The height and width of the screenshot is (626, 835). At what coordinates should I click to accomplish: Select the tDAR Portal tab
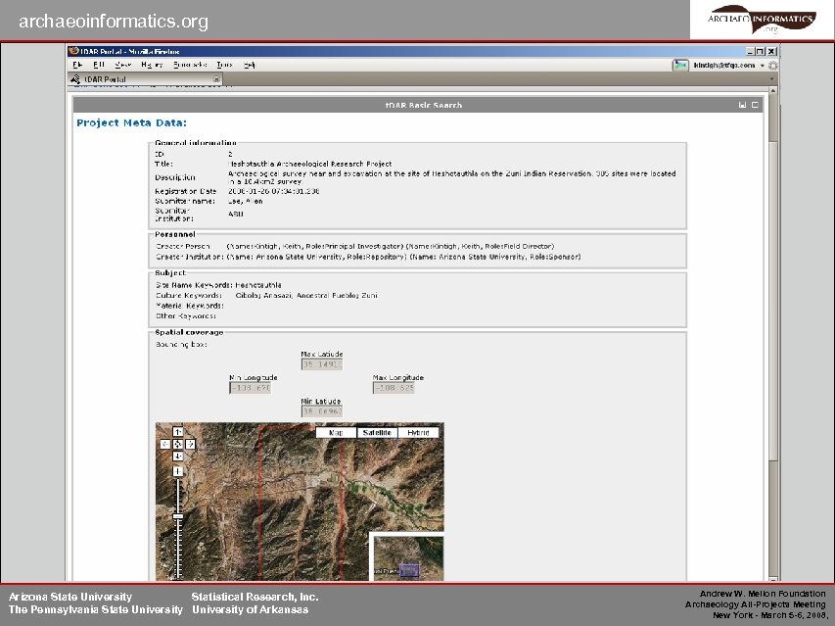pos(106,78)
